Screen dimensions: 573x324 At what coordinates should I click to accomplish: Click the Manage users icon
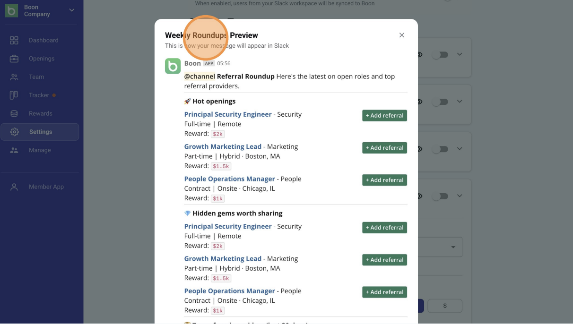pyautogui.click(x=14, y=150)
